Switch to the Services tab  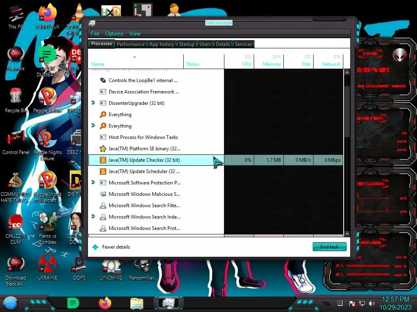click(244, 44)
